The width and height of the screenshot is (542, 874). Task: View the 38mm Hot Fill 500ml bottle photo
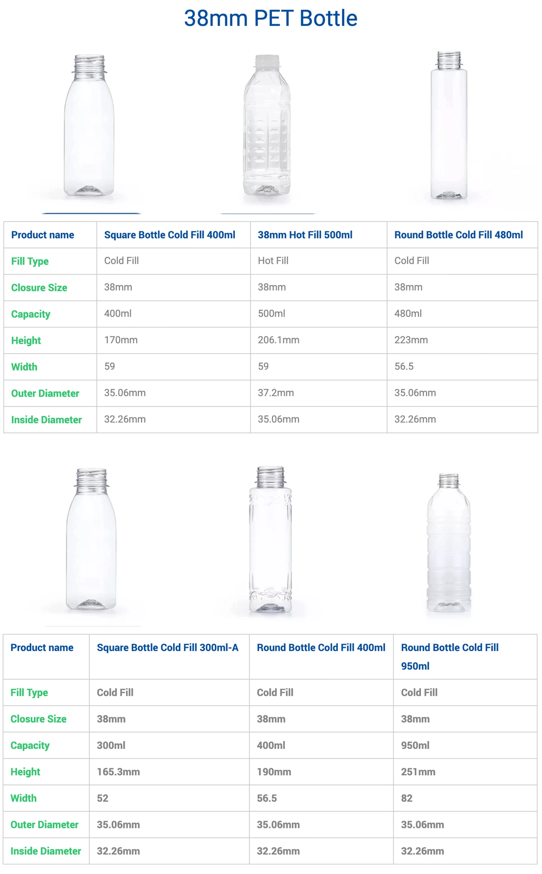point(267,125)
